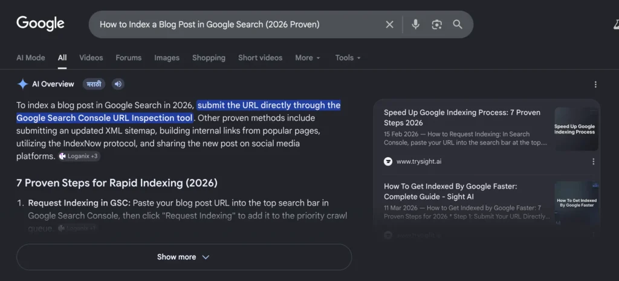Image resolution: width=619 pixels, height=281 pixels.
Task: Expand the More search filters dropdown
Action: 308,57
